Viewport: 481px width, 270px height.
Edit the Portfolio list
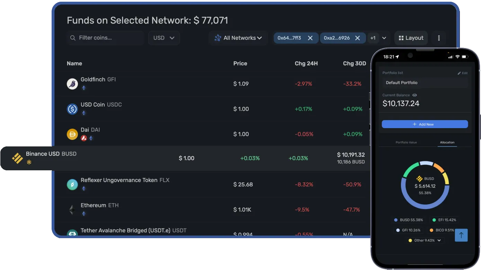462,73
